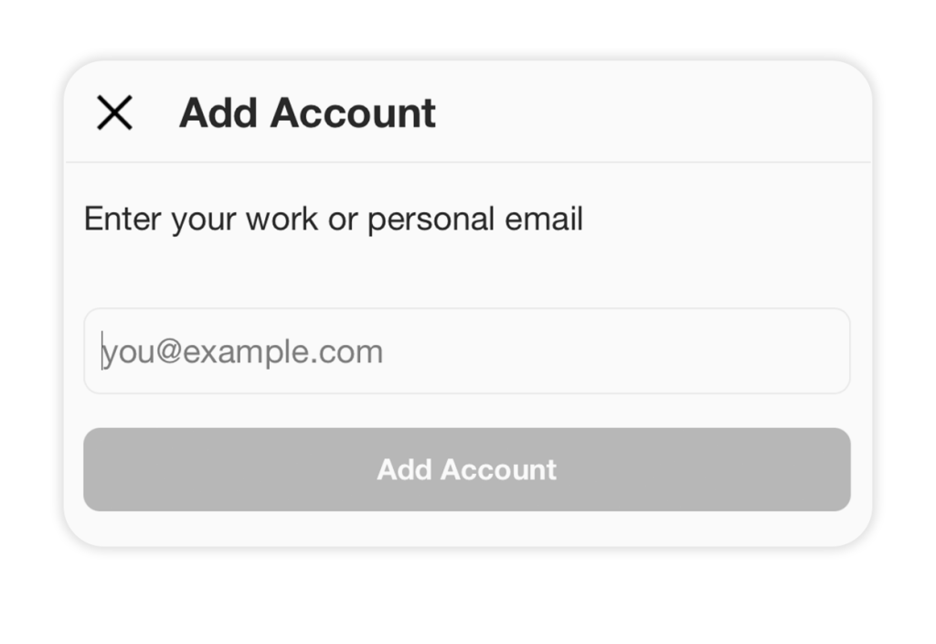Cancel adding an account with the X

[115, 113]
